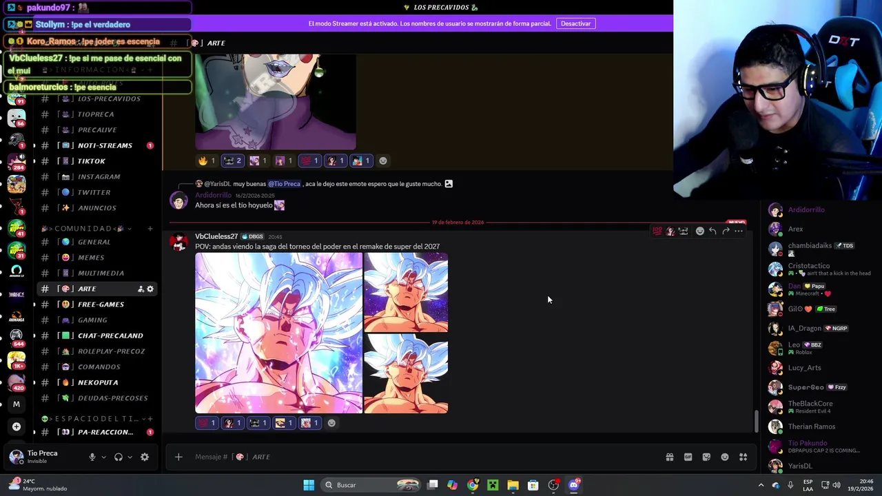Open ARTE channel settings gear
Viewport: 882px width, 496px height.
(150, 289)
